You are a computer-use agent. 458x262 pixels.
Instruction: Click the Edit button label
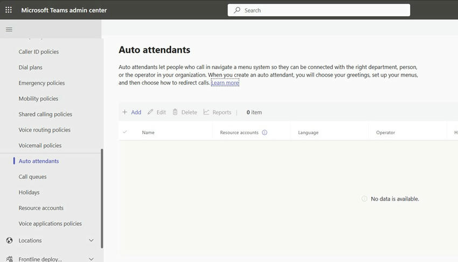tap(161, 112)
